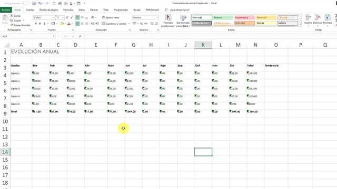Apply red font color A
The width and height of the screenshot is (337, 189).
[69, 24]
